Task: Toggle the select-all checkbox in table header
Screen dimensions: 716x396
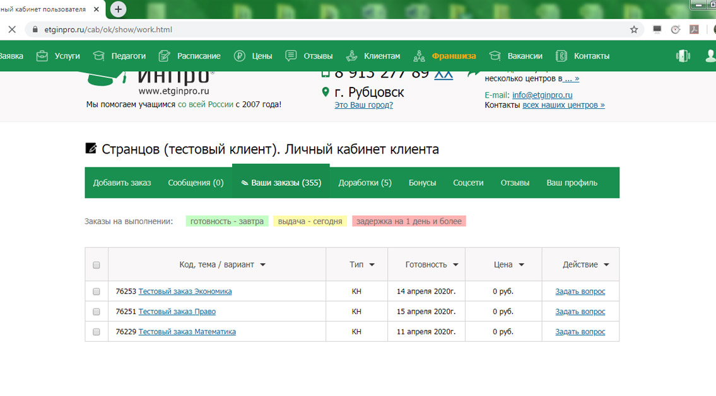Action: click(x=97, y=265)
